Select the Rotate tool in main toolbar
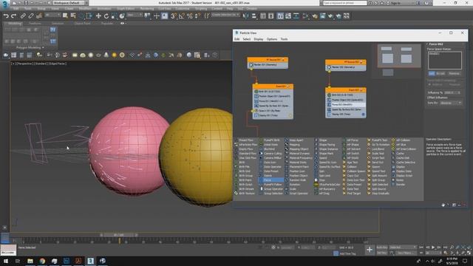This screenshot has height=266, width=473. coord(106,16)
